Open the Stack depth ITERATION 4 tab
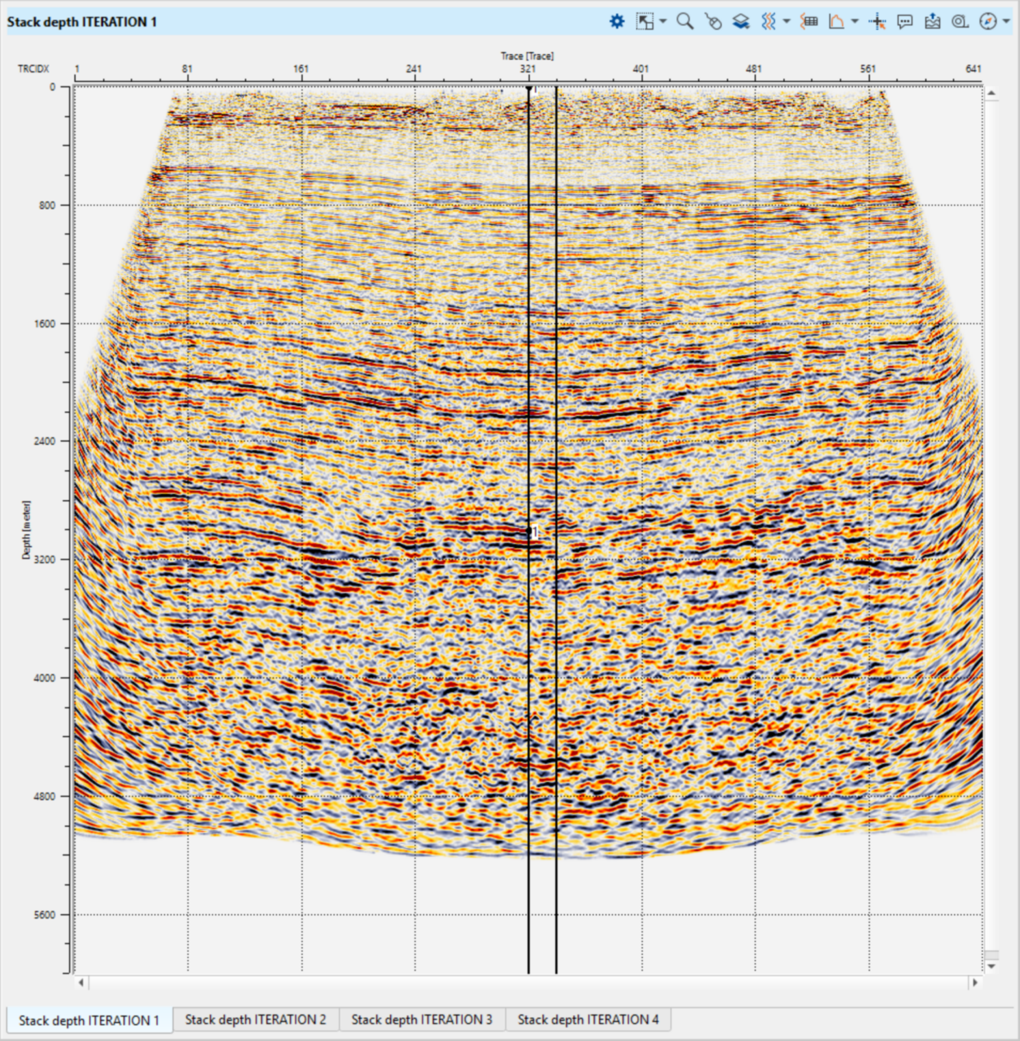 click(x=588, y=1020)
